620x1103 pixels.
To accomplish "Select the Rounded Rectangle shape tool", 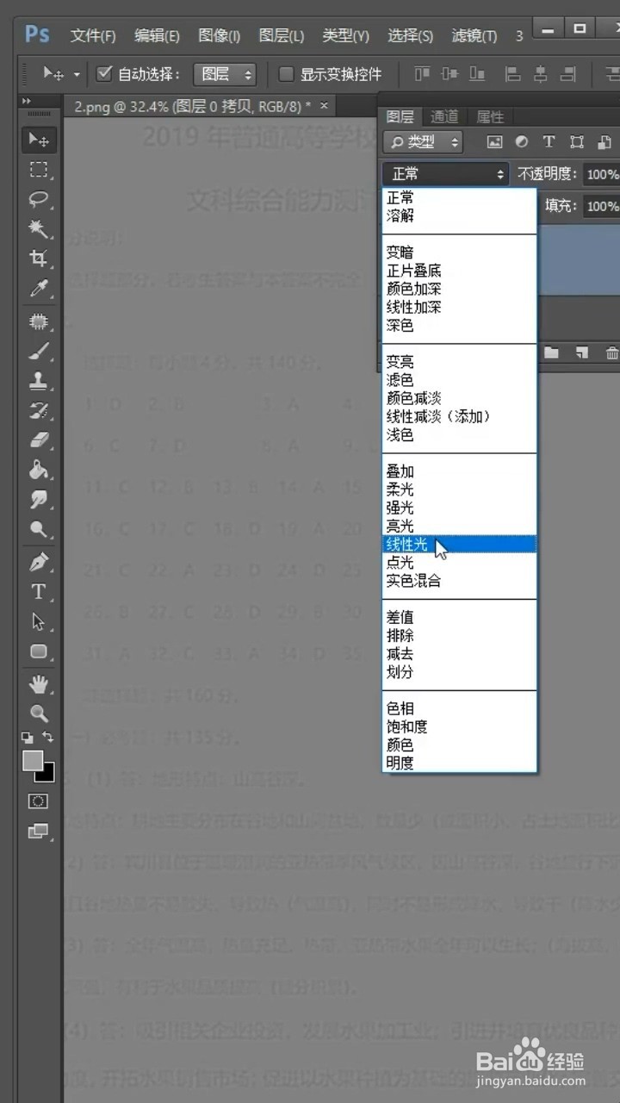I will [x=39, y=651].
